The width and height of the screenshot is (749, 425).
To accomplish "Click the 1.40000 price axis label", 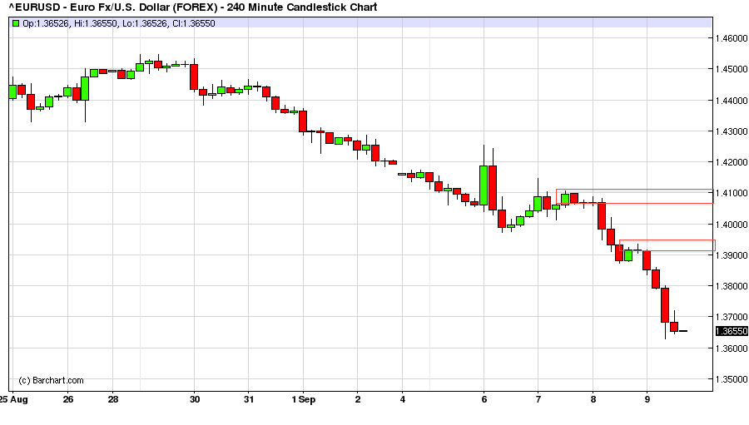I will click(x=732, y=225).
